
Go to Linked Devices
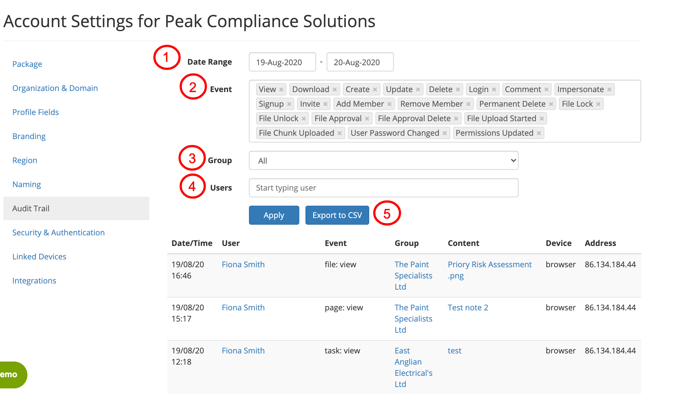coord(39,257)
